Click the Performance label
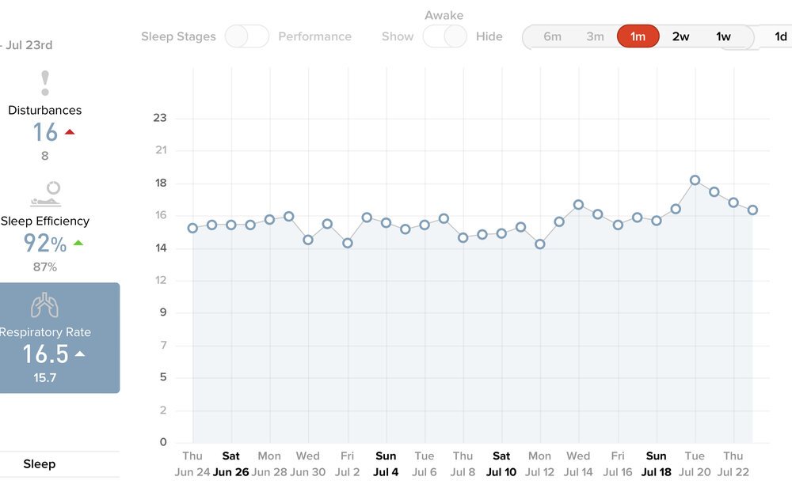The width and height of the screenshot is (792, 488). tap(315, 36)
